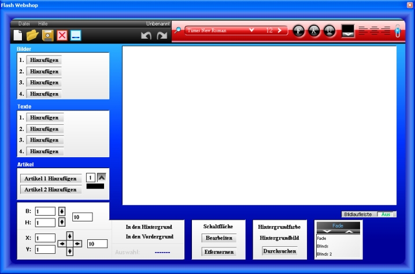Save project using the floppy disk icon
415x274 pixels.
48,35
